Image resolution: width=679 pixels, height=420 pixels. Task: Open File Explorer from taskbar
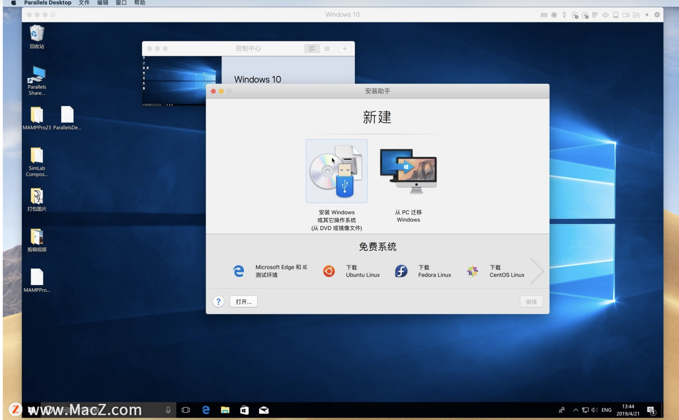click(x=225, y=410)
